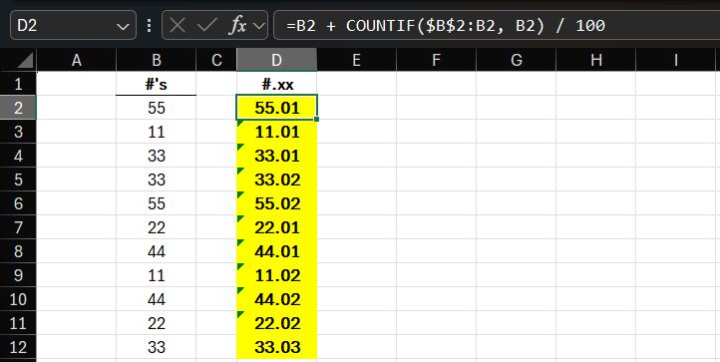Select row 2 header

[18, 108]
